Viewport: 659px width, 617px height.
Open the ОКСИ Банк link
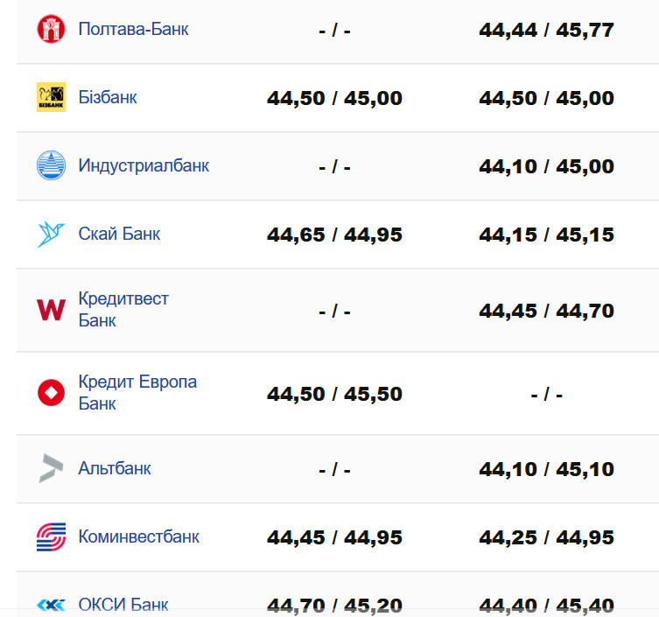pyautogui.click(x=123, y=605)
